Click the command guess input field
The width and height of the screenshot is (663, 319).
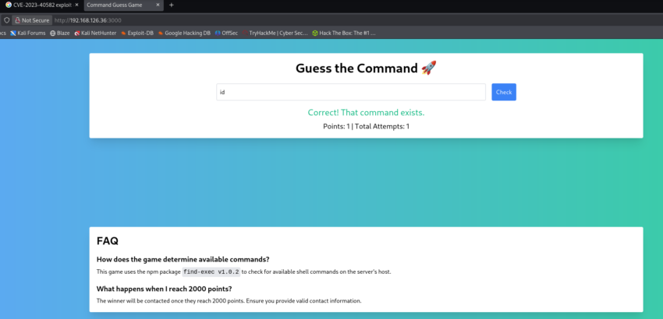point(351,92)
